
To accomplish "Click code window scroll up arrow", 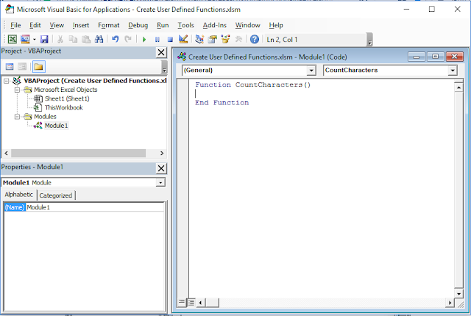I will [458, 87].
